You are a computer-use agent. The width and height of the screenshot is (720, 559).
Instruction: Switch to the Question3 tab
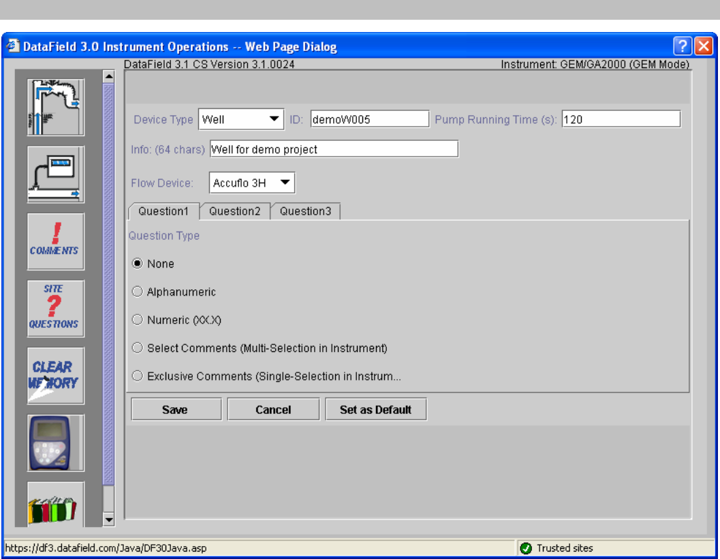click(305, 211)
